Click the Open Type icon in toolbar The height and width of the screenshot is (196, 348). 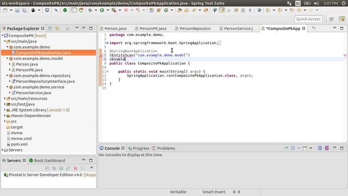coord(179,10)
